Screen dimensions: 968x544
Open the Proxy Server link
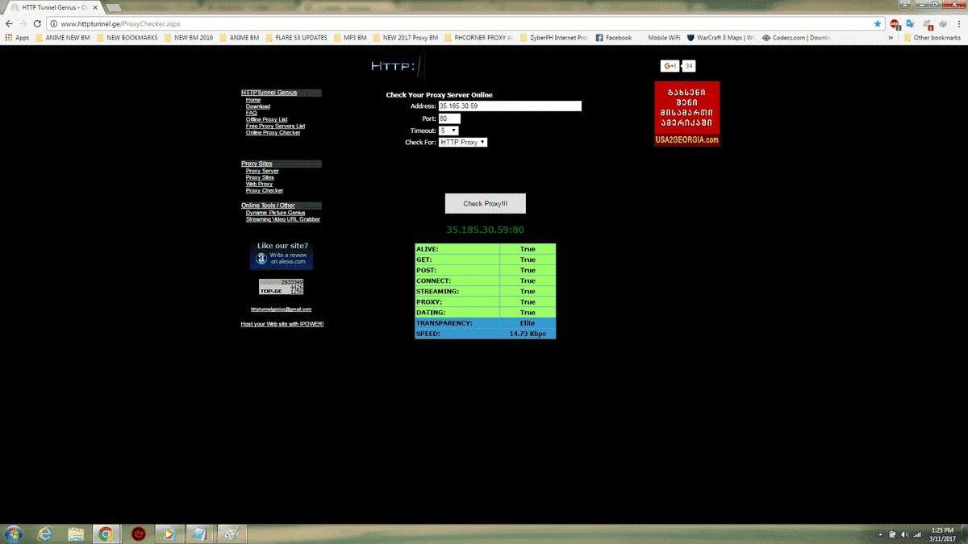(x=262, y=171)
